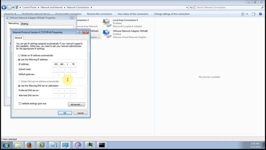Click View status of this connection
266x150 pixels.
click(133, 14)
